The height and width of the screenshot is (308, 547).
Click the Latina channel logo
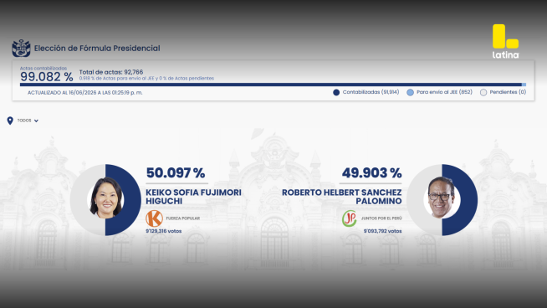pos(505,41)
